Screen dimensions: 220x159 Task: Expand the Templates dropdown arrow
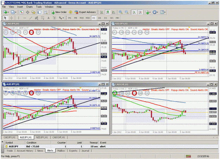click(x=165, y=12)
